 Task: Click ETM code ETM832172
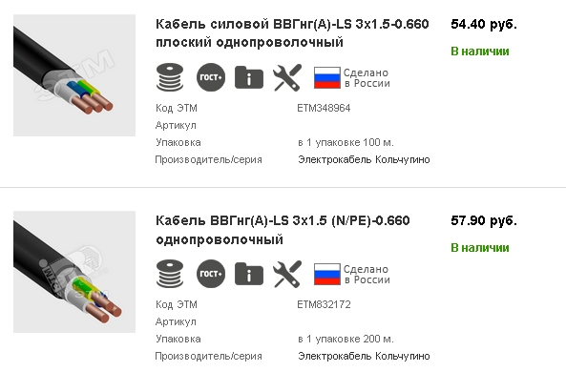pyautogui.click(x=324, y=305)
